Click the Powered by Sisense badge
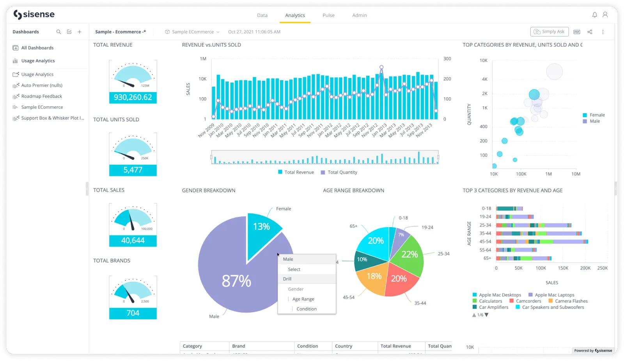This screenshot has width=624, height=361. (593, 350)
